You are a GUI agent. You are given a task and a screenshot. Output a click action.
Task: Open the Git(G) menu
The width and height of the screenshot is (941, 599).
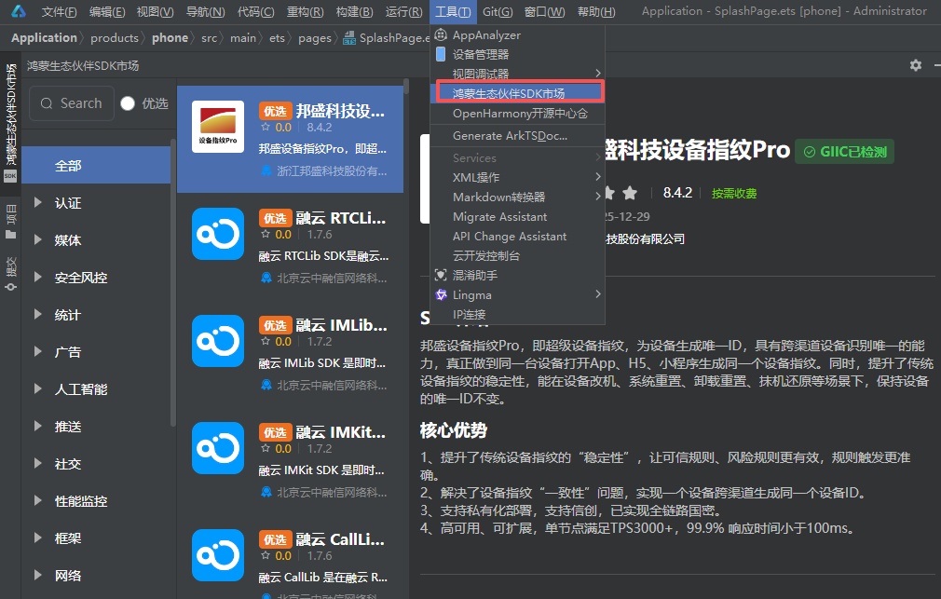click(498, 11)
